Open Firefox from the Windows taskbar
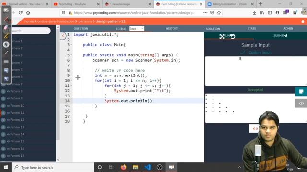307x172 pixels. click(x=124, y=167)
